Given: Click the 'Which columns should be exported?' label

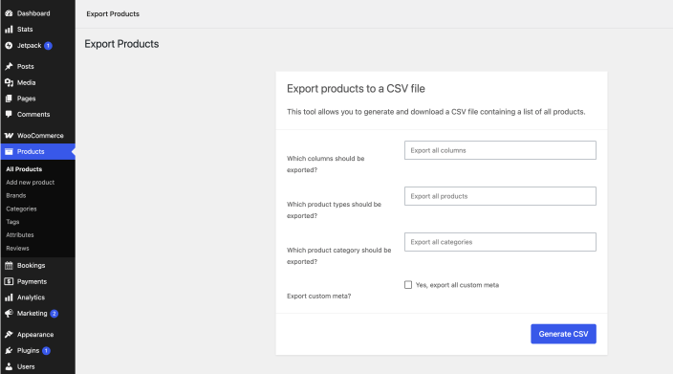Looking at the screenshot, I should pos(326,164).
